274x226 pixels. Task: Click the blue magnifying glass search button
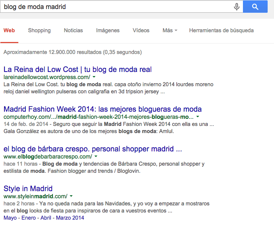(255, 7)
